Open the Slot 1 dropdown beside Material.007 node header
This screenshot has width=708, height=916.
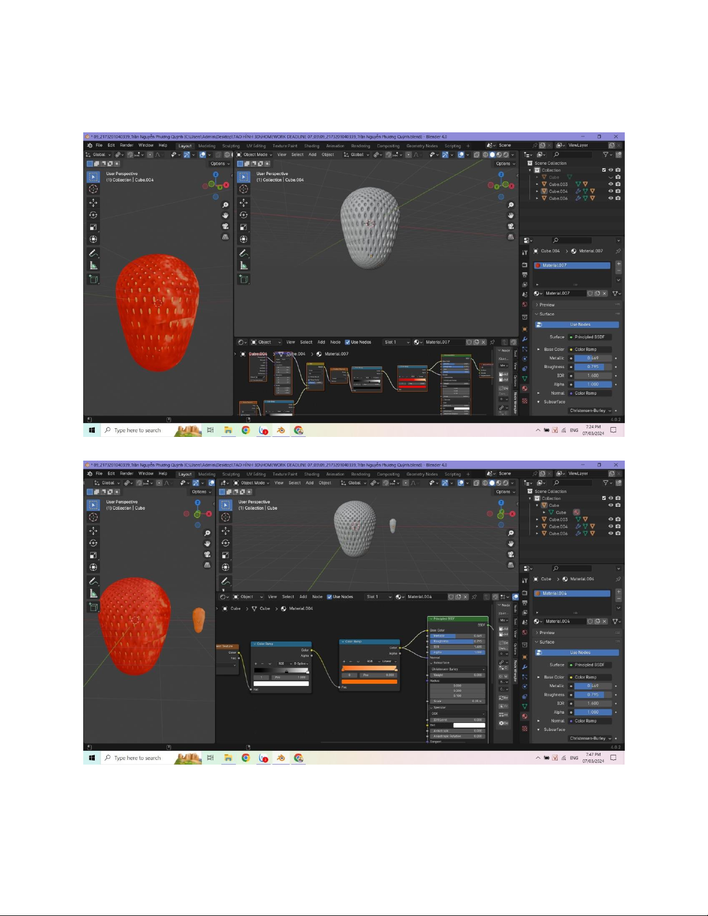396,342
